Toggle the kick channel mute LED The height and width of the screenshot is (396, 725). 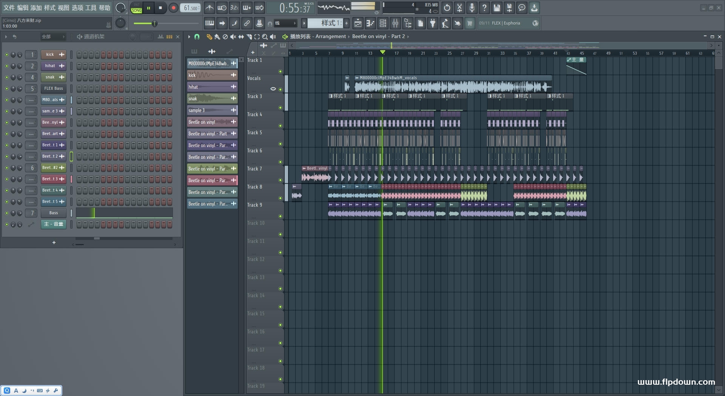[x=6, y=55]
